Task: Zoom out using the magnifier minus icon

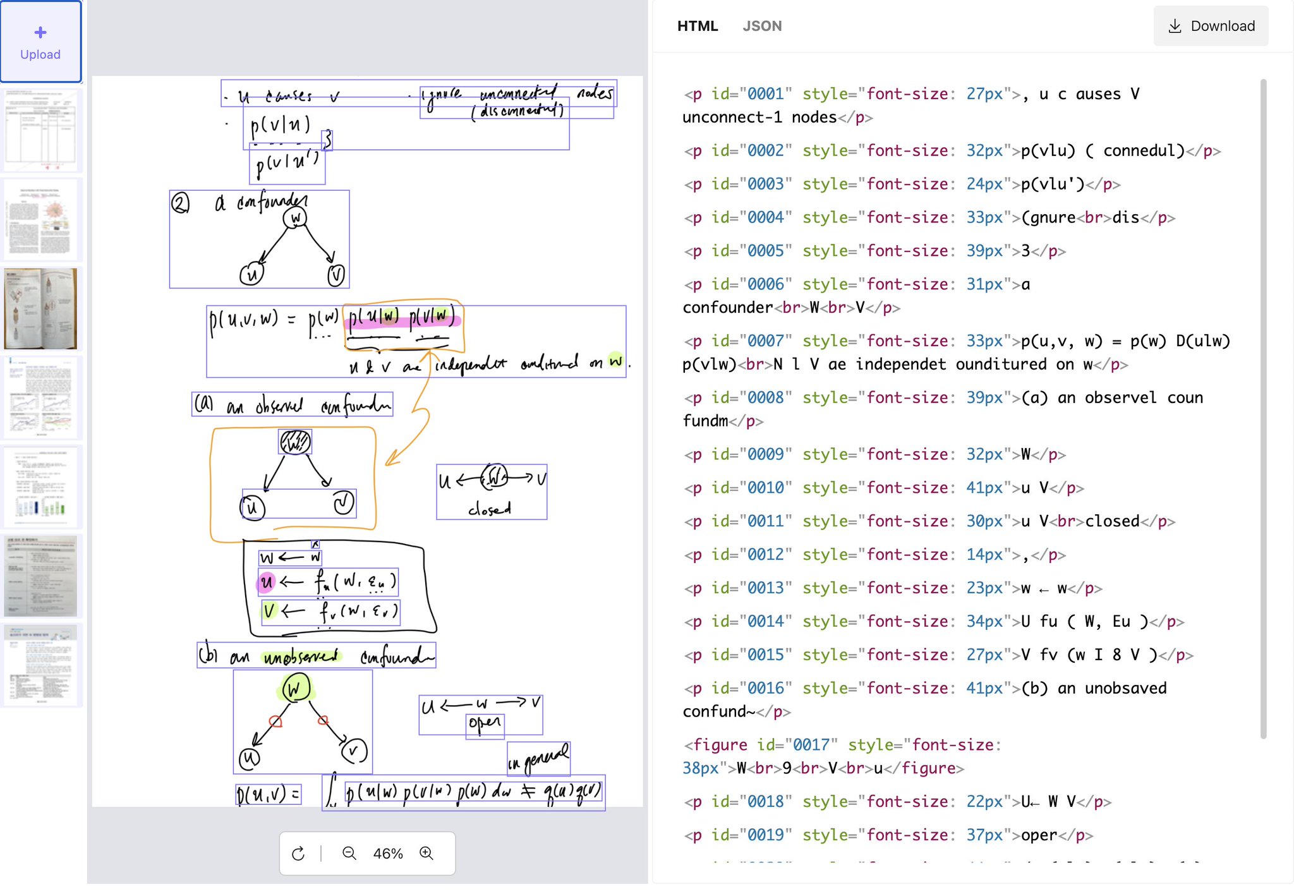Action: [x=349, y=854]
